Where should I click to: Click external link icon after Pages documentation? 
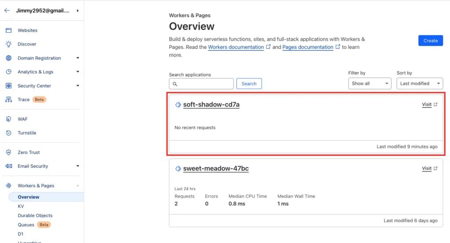pyautogui.click(x=338, y=46)
